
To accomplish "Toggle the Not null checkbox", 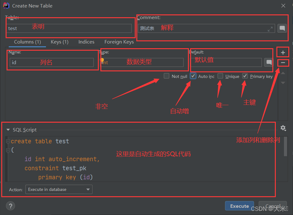I will tap(166, 76).
